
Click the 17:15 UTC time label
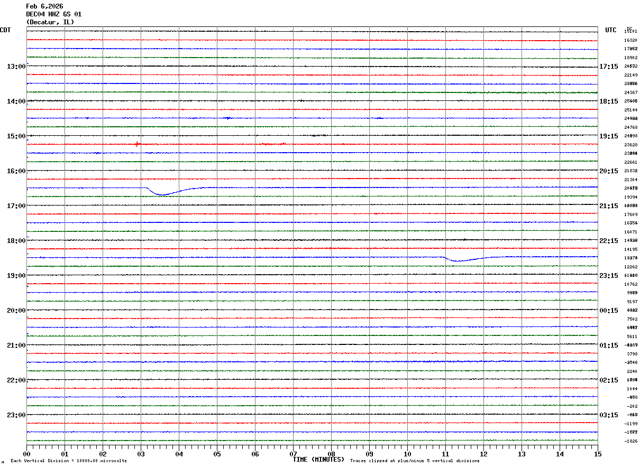click(608, 67)
